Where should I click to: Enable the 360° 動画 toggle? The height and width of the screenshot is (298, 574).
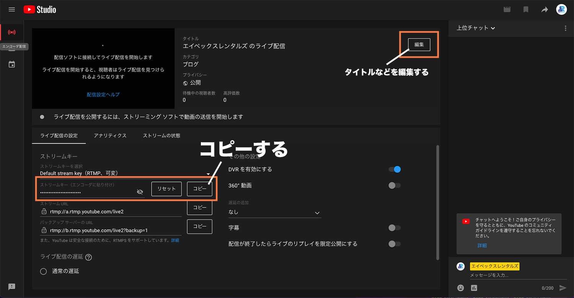click(394, 185)
